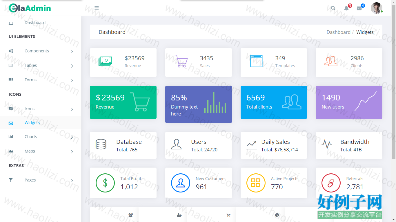Click the red Referrals link icon
The width and height of the screenshot is (396, 222).
pos(331,183)
